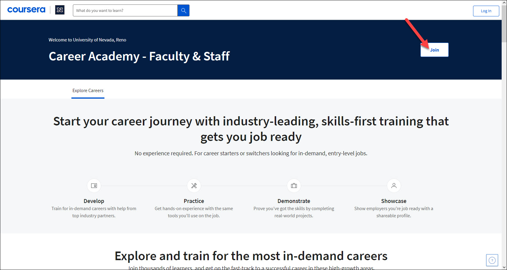Click the Coursera logo
The image size is (507, 270).
click(26, 10)
